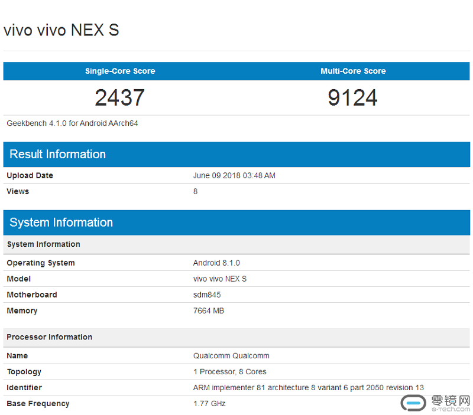This screenshot has height=415, width=473.
Task: Click 'Geekbench 4.1.0 for Android AArch64' text
Action: click(72, 123)
